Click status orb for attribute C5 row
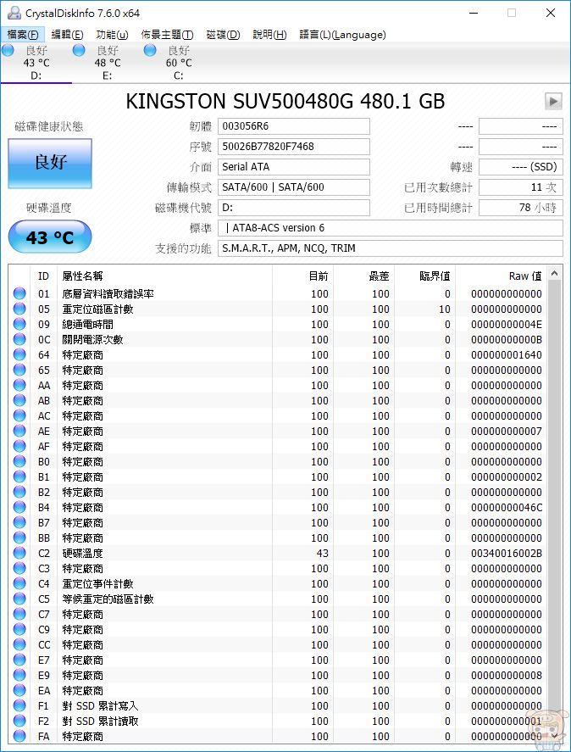571x752 pixels. point(19,599)
